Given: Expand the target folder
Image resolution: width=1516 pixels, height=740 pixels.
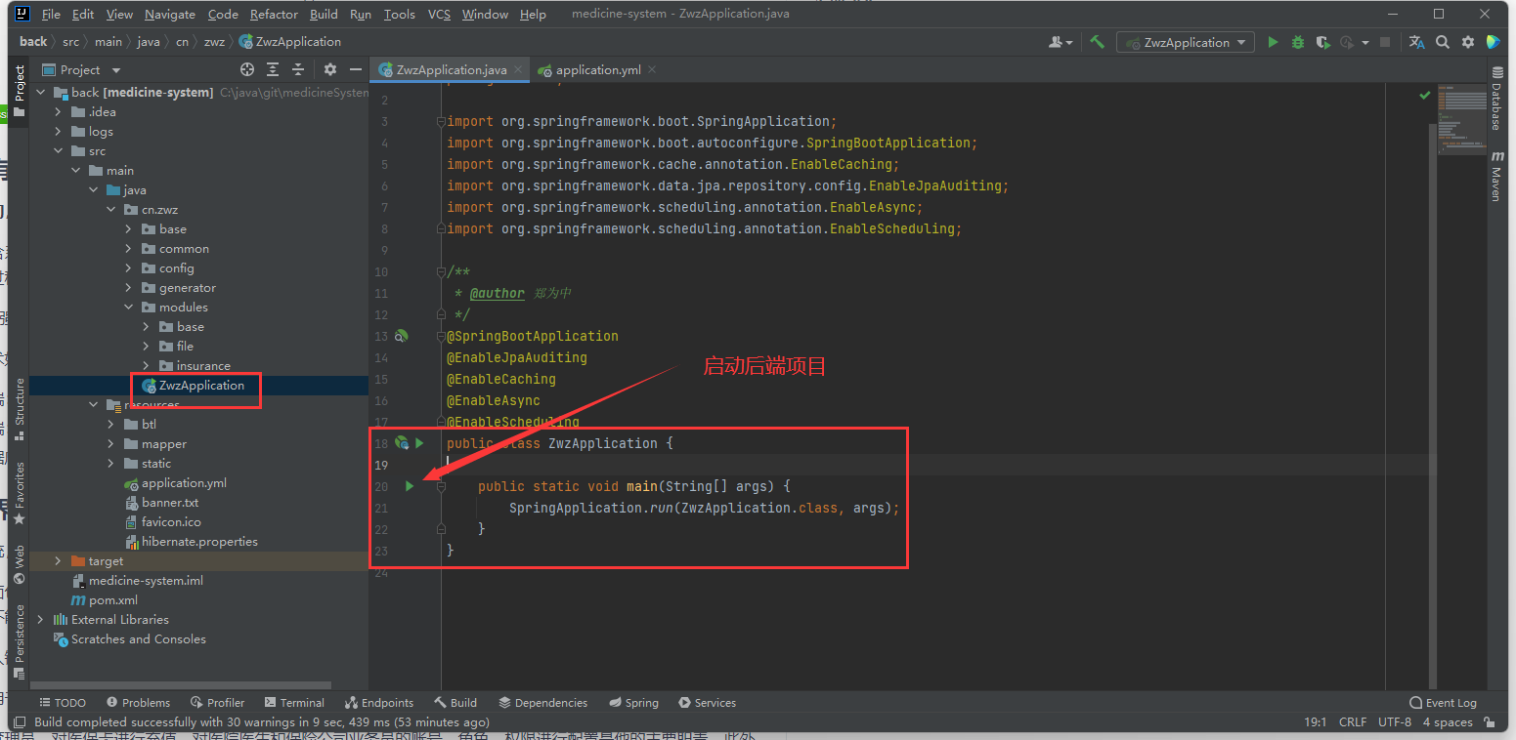Looking at the screenshot, I should click(x=58, y=560).
